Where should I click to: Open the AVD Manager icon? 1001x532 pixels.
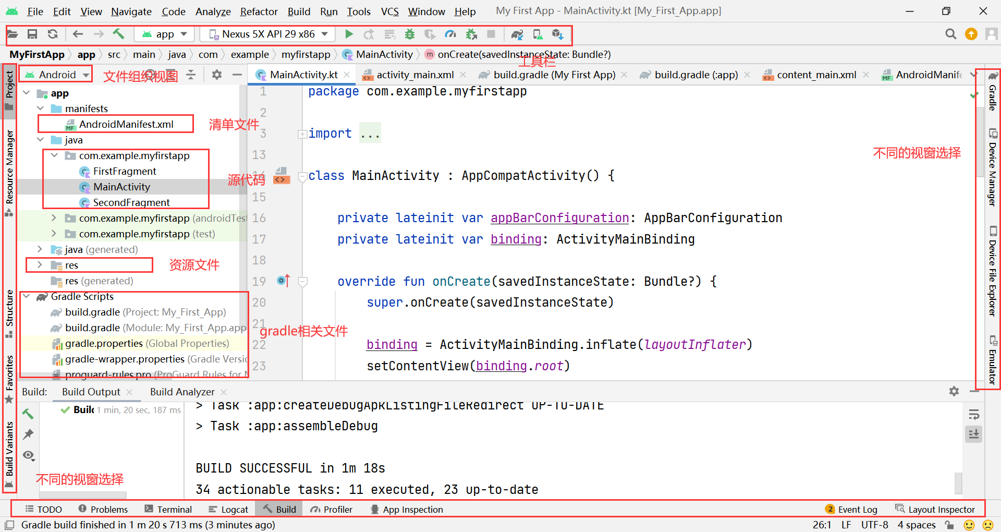tap(538, 34)
